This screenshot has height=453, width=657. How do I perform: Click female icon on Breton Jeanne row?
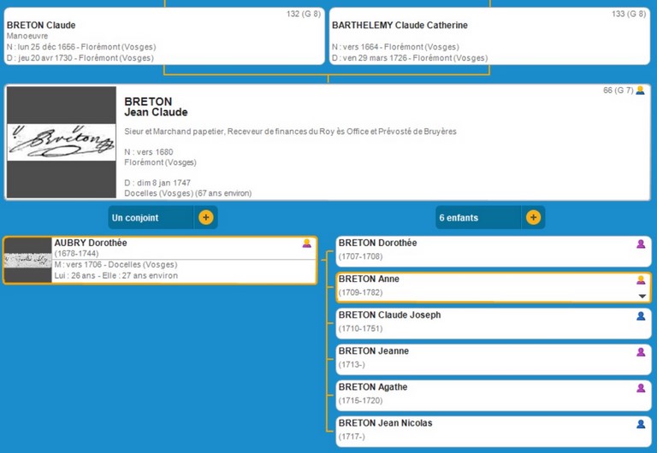(x=641, y=352)
